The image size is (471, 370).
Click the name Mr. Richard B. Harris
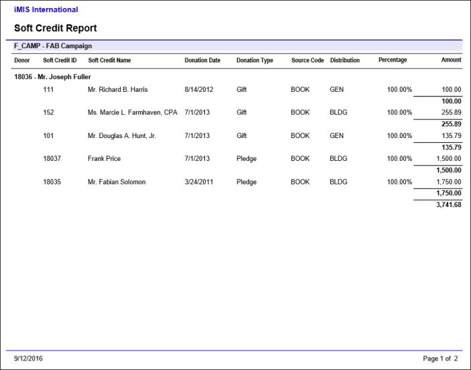pos(118,90)
